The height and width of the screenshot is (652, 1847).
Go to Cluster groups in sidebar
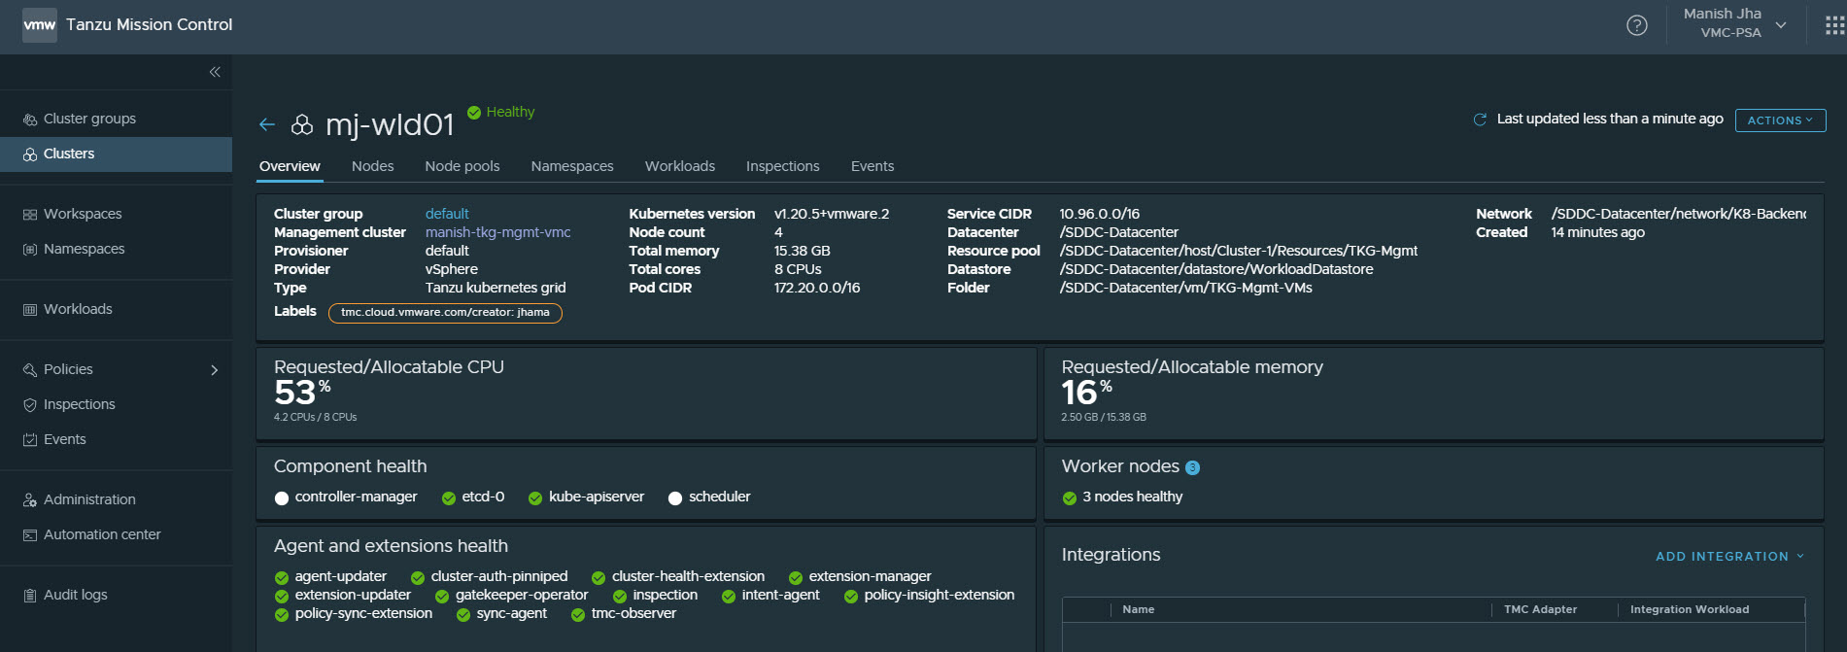[x=89, y=119]
